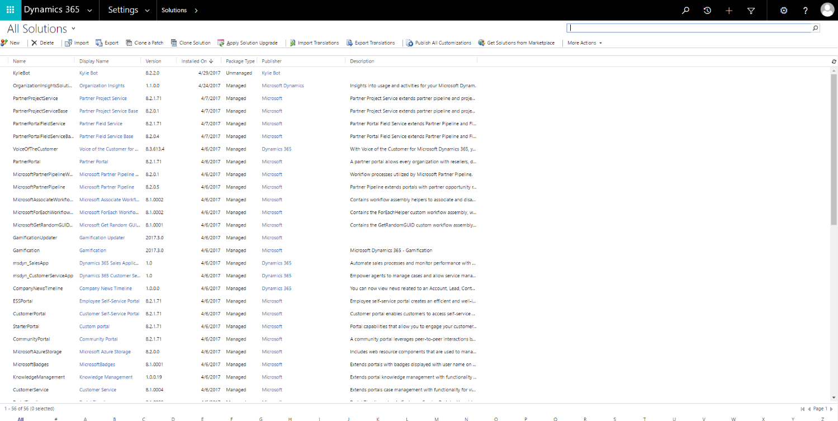Click Import in the command bar
This screenshot has width=838, height=421.
[x=77, y=42]
